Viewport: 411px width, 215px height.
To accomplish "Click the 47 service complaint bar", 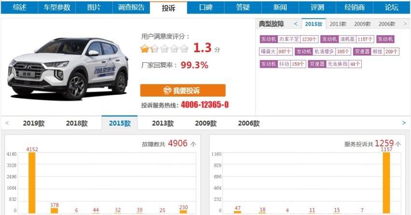I will [237, 212].
